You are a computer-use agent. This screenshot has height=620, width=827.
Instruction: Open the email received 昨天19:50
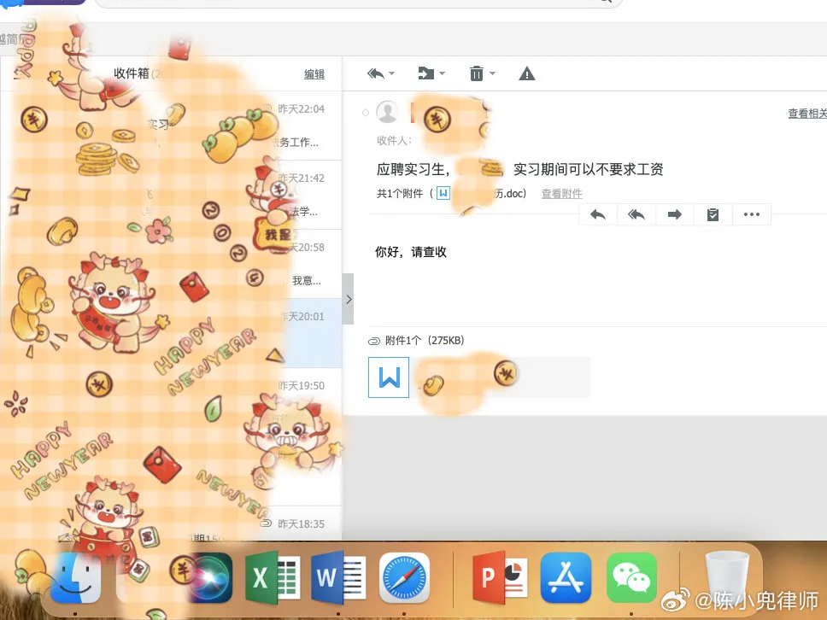171,401
